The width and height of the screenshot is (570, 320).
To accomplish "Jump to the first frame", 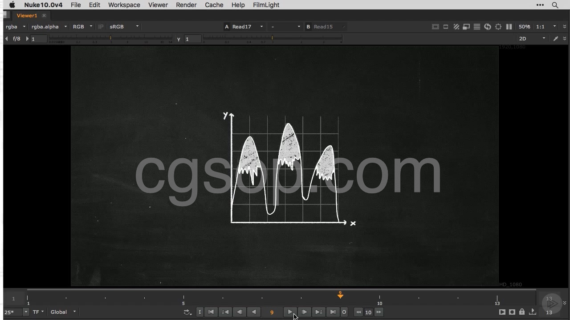I will [x=211, y=312].
